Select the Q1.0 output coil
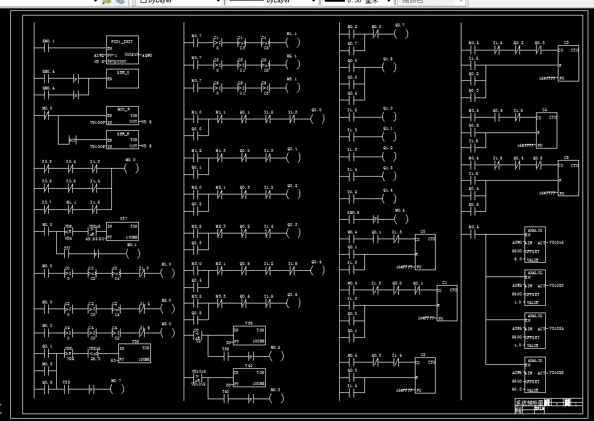Image resolution: width=594 pixels, height=421 pixels. click(389, 116)
